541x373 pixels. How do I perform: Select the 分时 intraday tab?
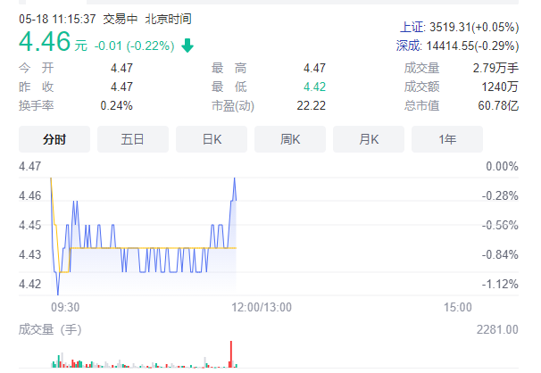pyautogui.click(x=54, y=139)
